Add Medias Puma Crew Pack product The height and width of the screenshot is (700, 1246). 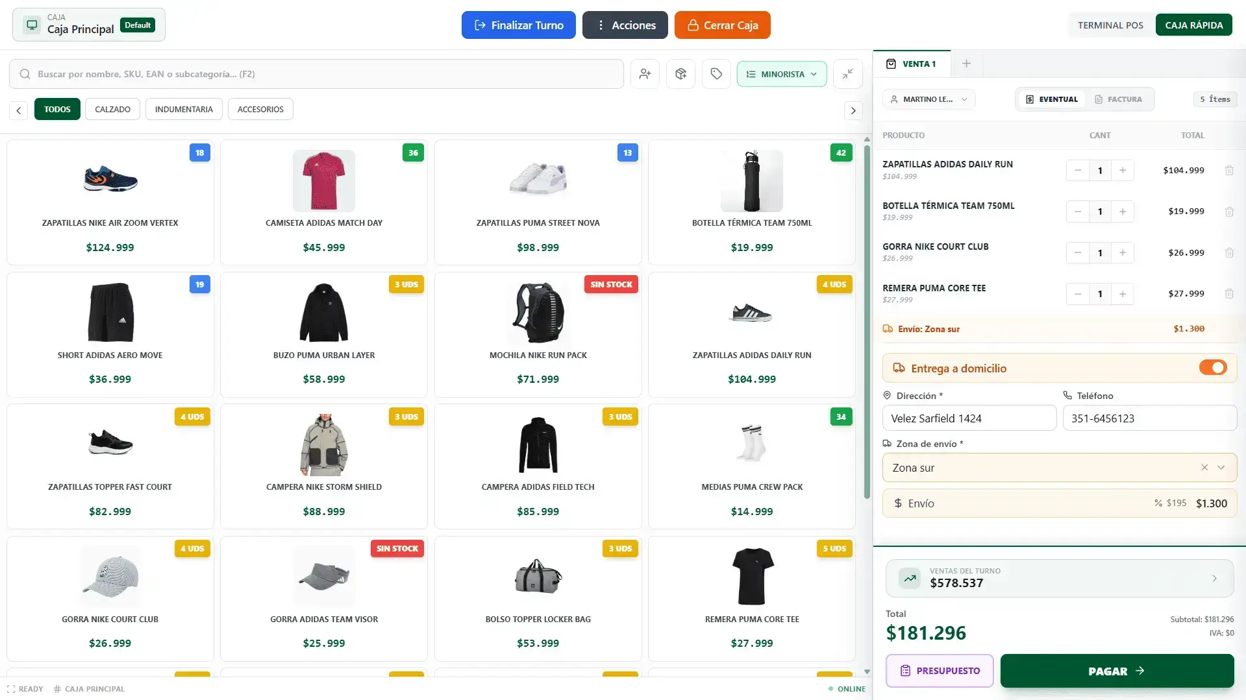click(x=752, y=466)
